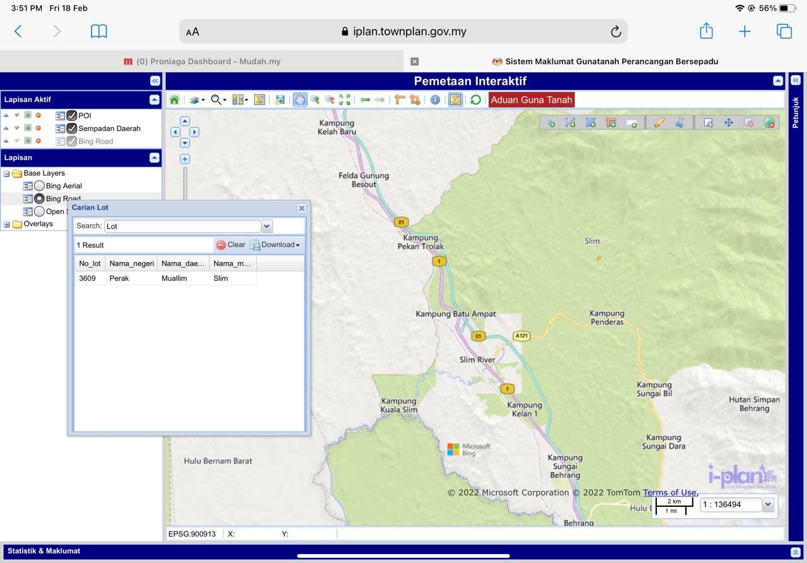The image size is (807, 563).
Task: Click the pan up arrow on map
Action: click(185, 121)
